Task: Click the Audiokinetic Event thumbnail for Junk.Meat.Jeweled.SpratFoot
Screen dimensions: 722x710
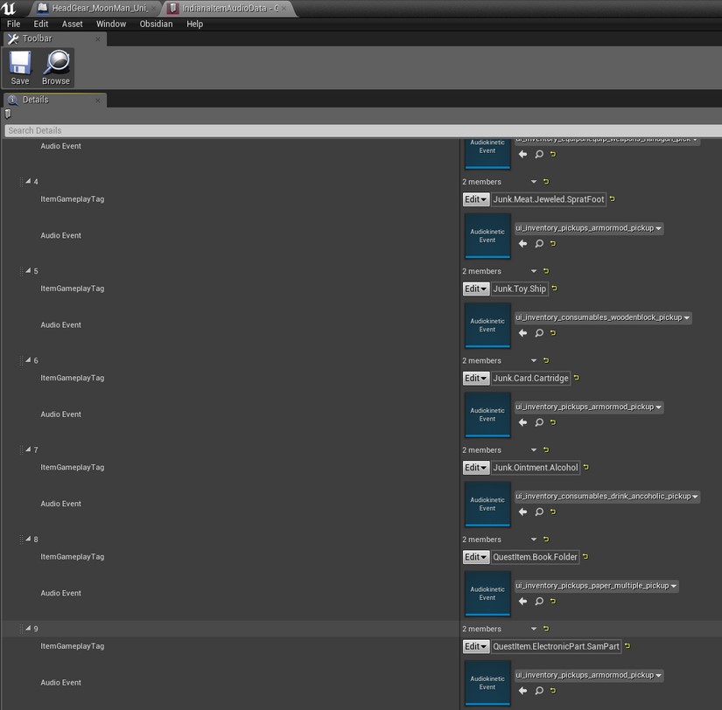Action: pos(487,236)
